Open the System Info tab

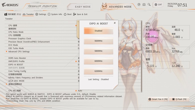tap(55, 14)
